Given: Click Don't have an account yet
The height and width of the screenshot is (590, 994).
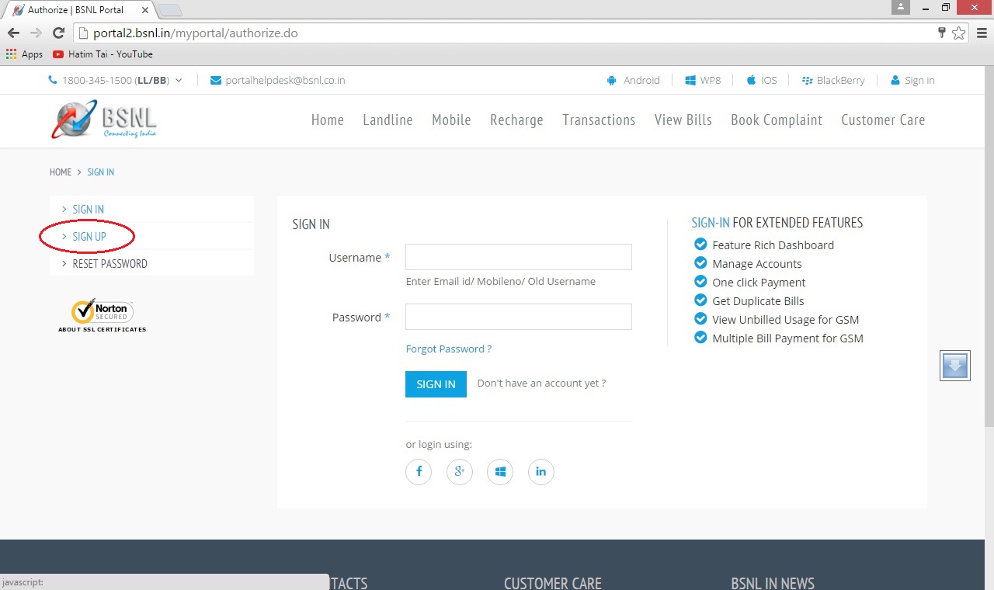Looking at the screenshot, I should pos(541,383).
